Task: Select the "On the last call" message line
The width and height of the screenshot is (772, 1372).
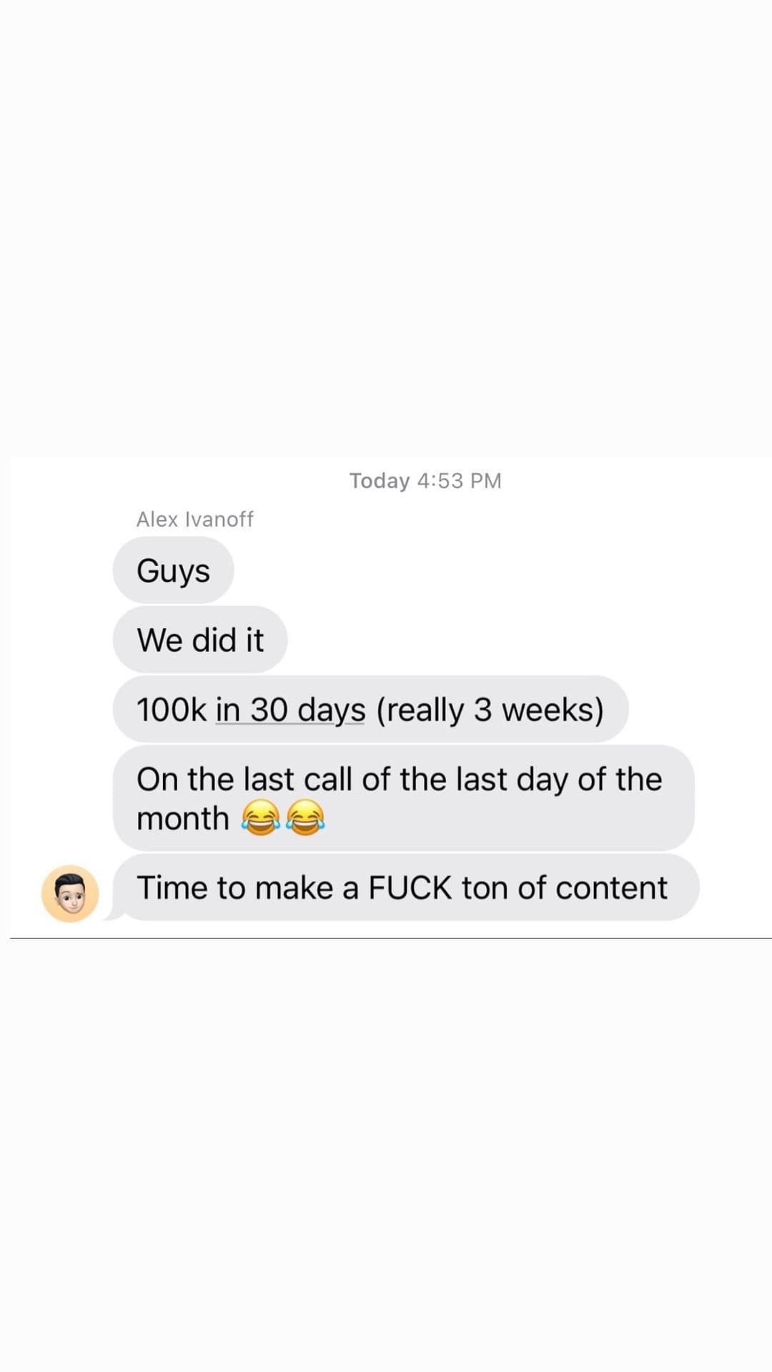Action: (399, 779)
